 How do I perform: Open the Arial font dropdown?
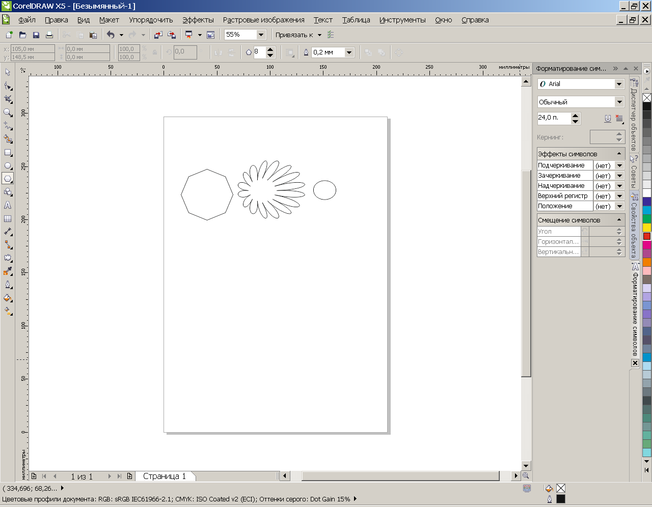[x=619, y=84]
